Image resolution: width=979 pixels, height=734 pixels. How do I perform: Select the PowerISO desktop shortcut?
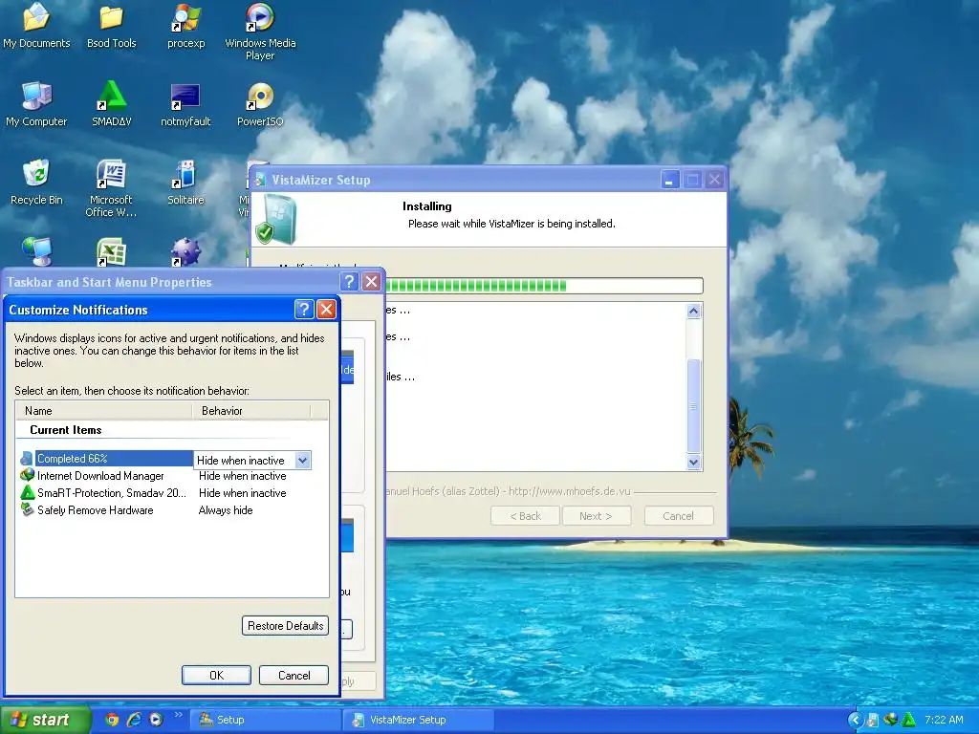coord(260,104)
